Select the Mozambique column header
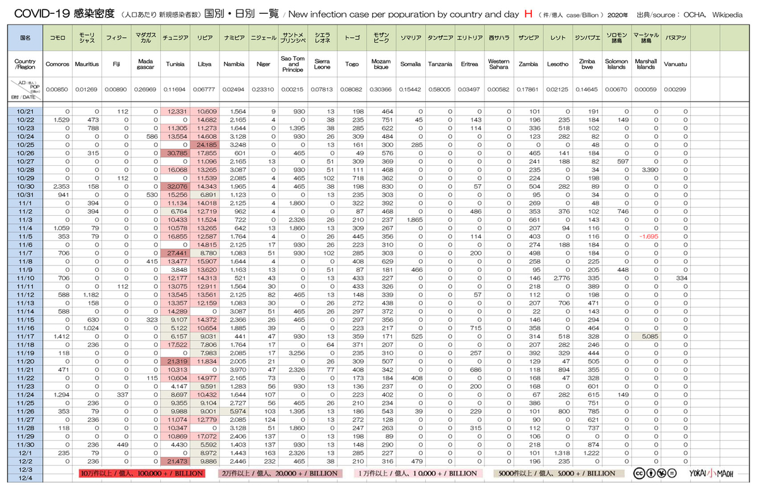The width and height of the screenshot is (757, 487). click(x=381, y=64)
